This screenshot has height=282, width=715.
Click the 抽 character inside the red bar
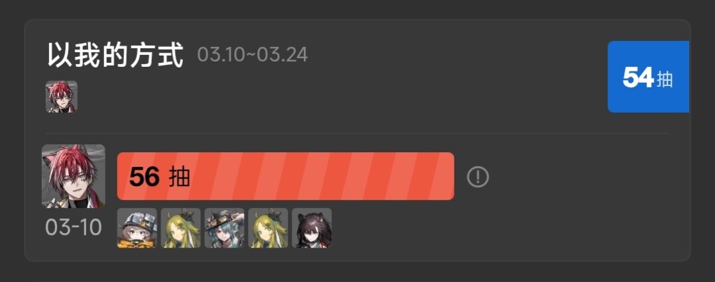(x=179, y=177)
